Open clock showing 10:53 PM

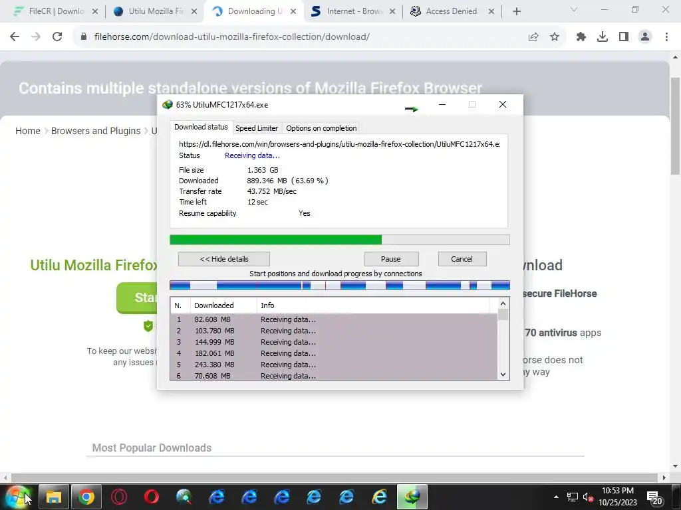coord(618,497)
